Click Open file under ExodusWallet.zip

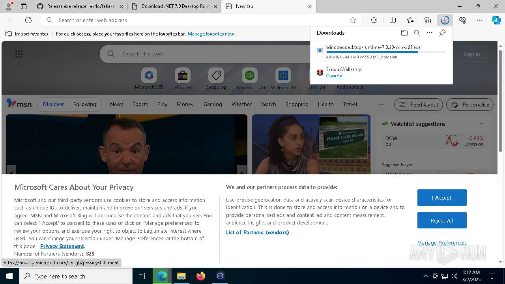pyautogui.click(x=334, y=76)
